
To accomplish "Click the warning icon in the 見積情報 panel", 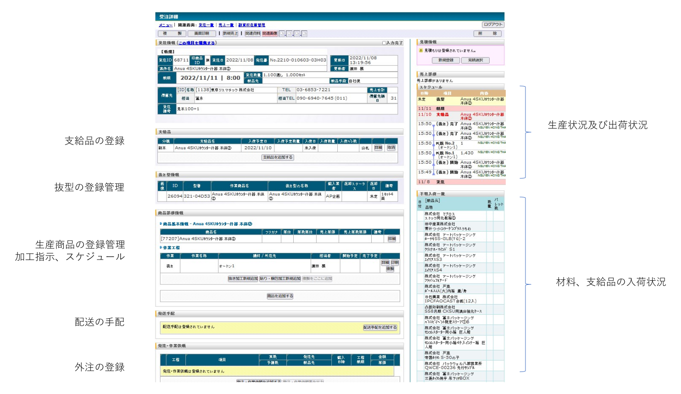I will 421,50.
